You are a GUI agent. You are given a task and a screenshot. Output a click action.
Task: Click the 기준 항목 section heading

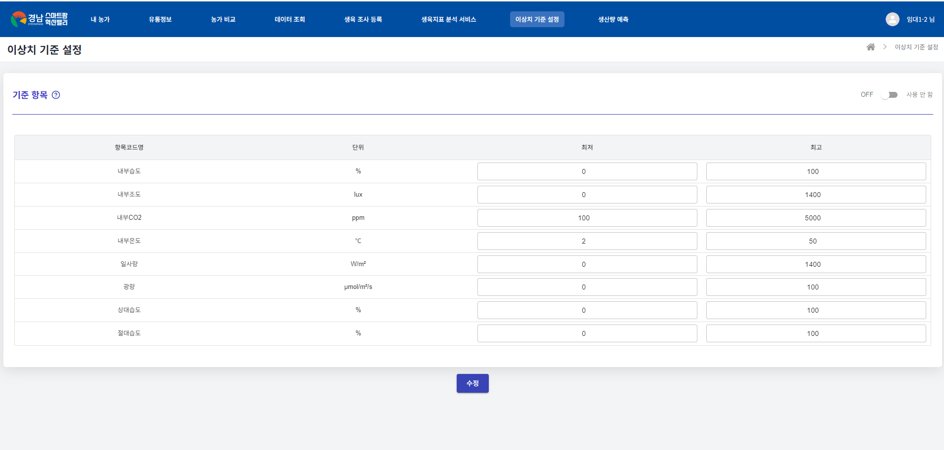pyautogui.click(x=30, y=95)
